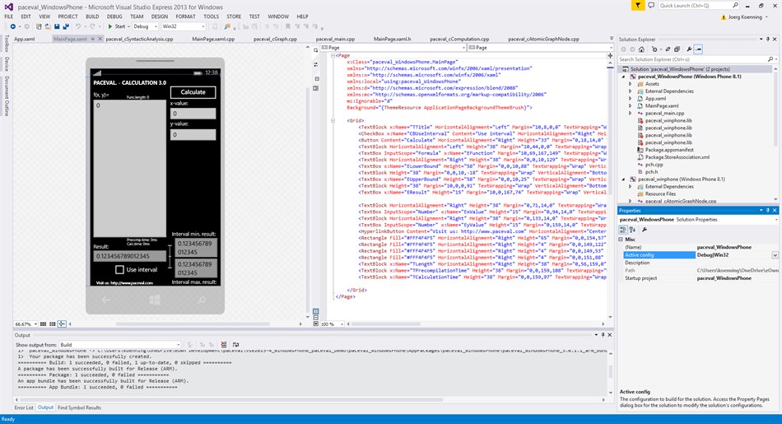Image resolution: width=782 pixels, height=424 pixels.
Task: Click the Home icon in Solution Explorer
Action: pyautogui.click(x=641, y=49)
